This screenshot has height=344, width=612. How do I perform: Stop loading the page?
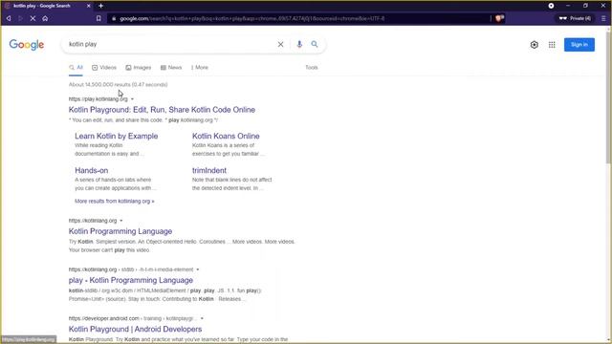point(33,18)
